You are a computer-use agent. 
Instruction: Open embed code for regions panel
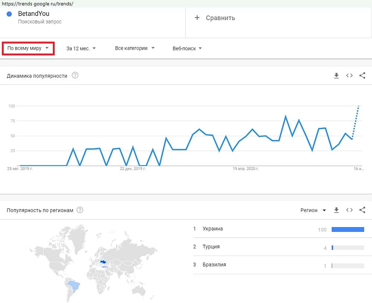click(349, 210)
